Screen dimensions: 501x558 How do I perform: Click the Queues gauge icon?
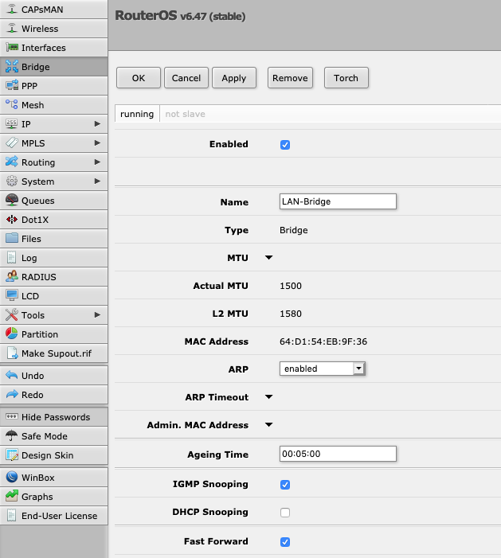tap(12, 201)
